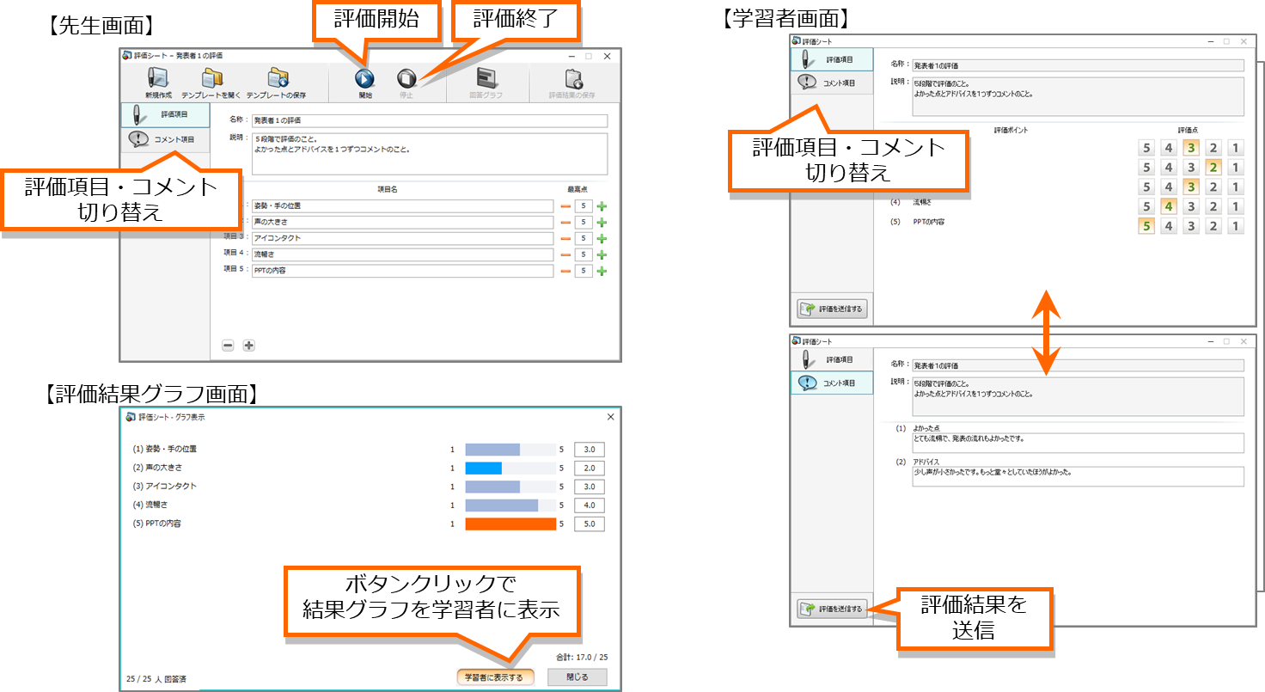Screen dimensions: 1265x692
Task: Select 評価項目 tab in teacher window
Action: [x=164, y=114]
